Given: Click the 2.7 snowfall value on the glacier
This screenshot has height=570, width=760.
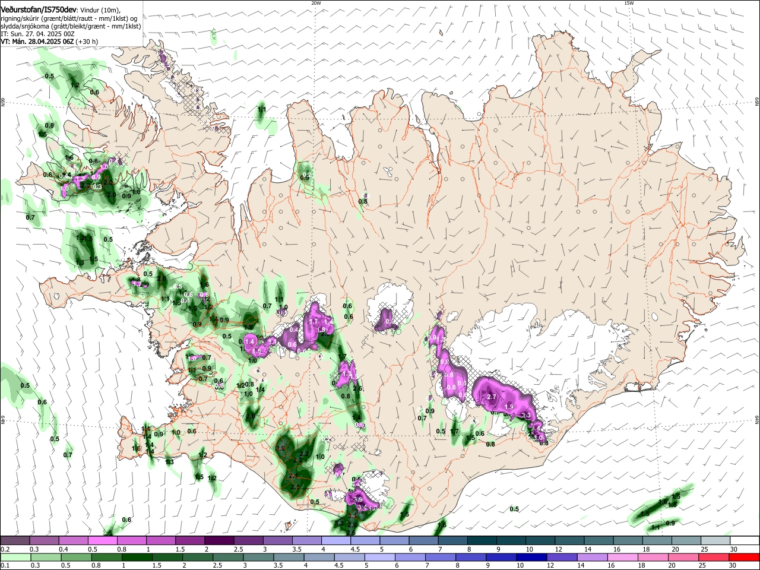Looking at the screenshot, I should click(x=491, y=397).
